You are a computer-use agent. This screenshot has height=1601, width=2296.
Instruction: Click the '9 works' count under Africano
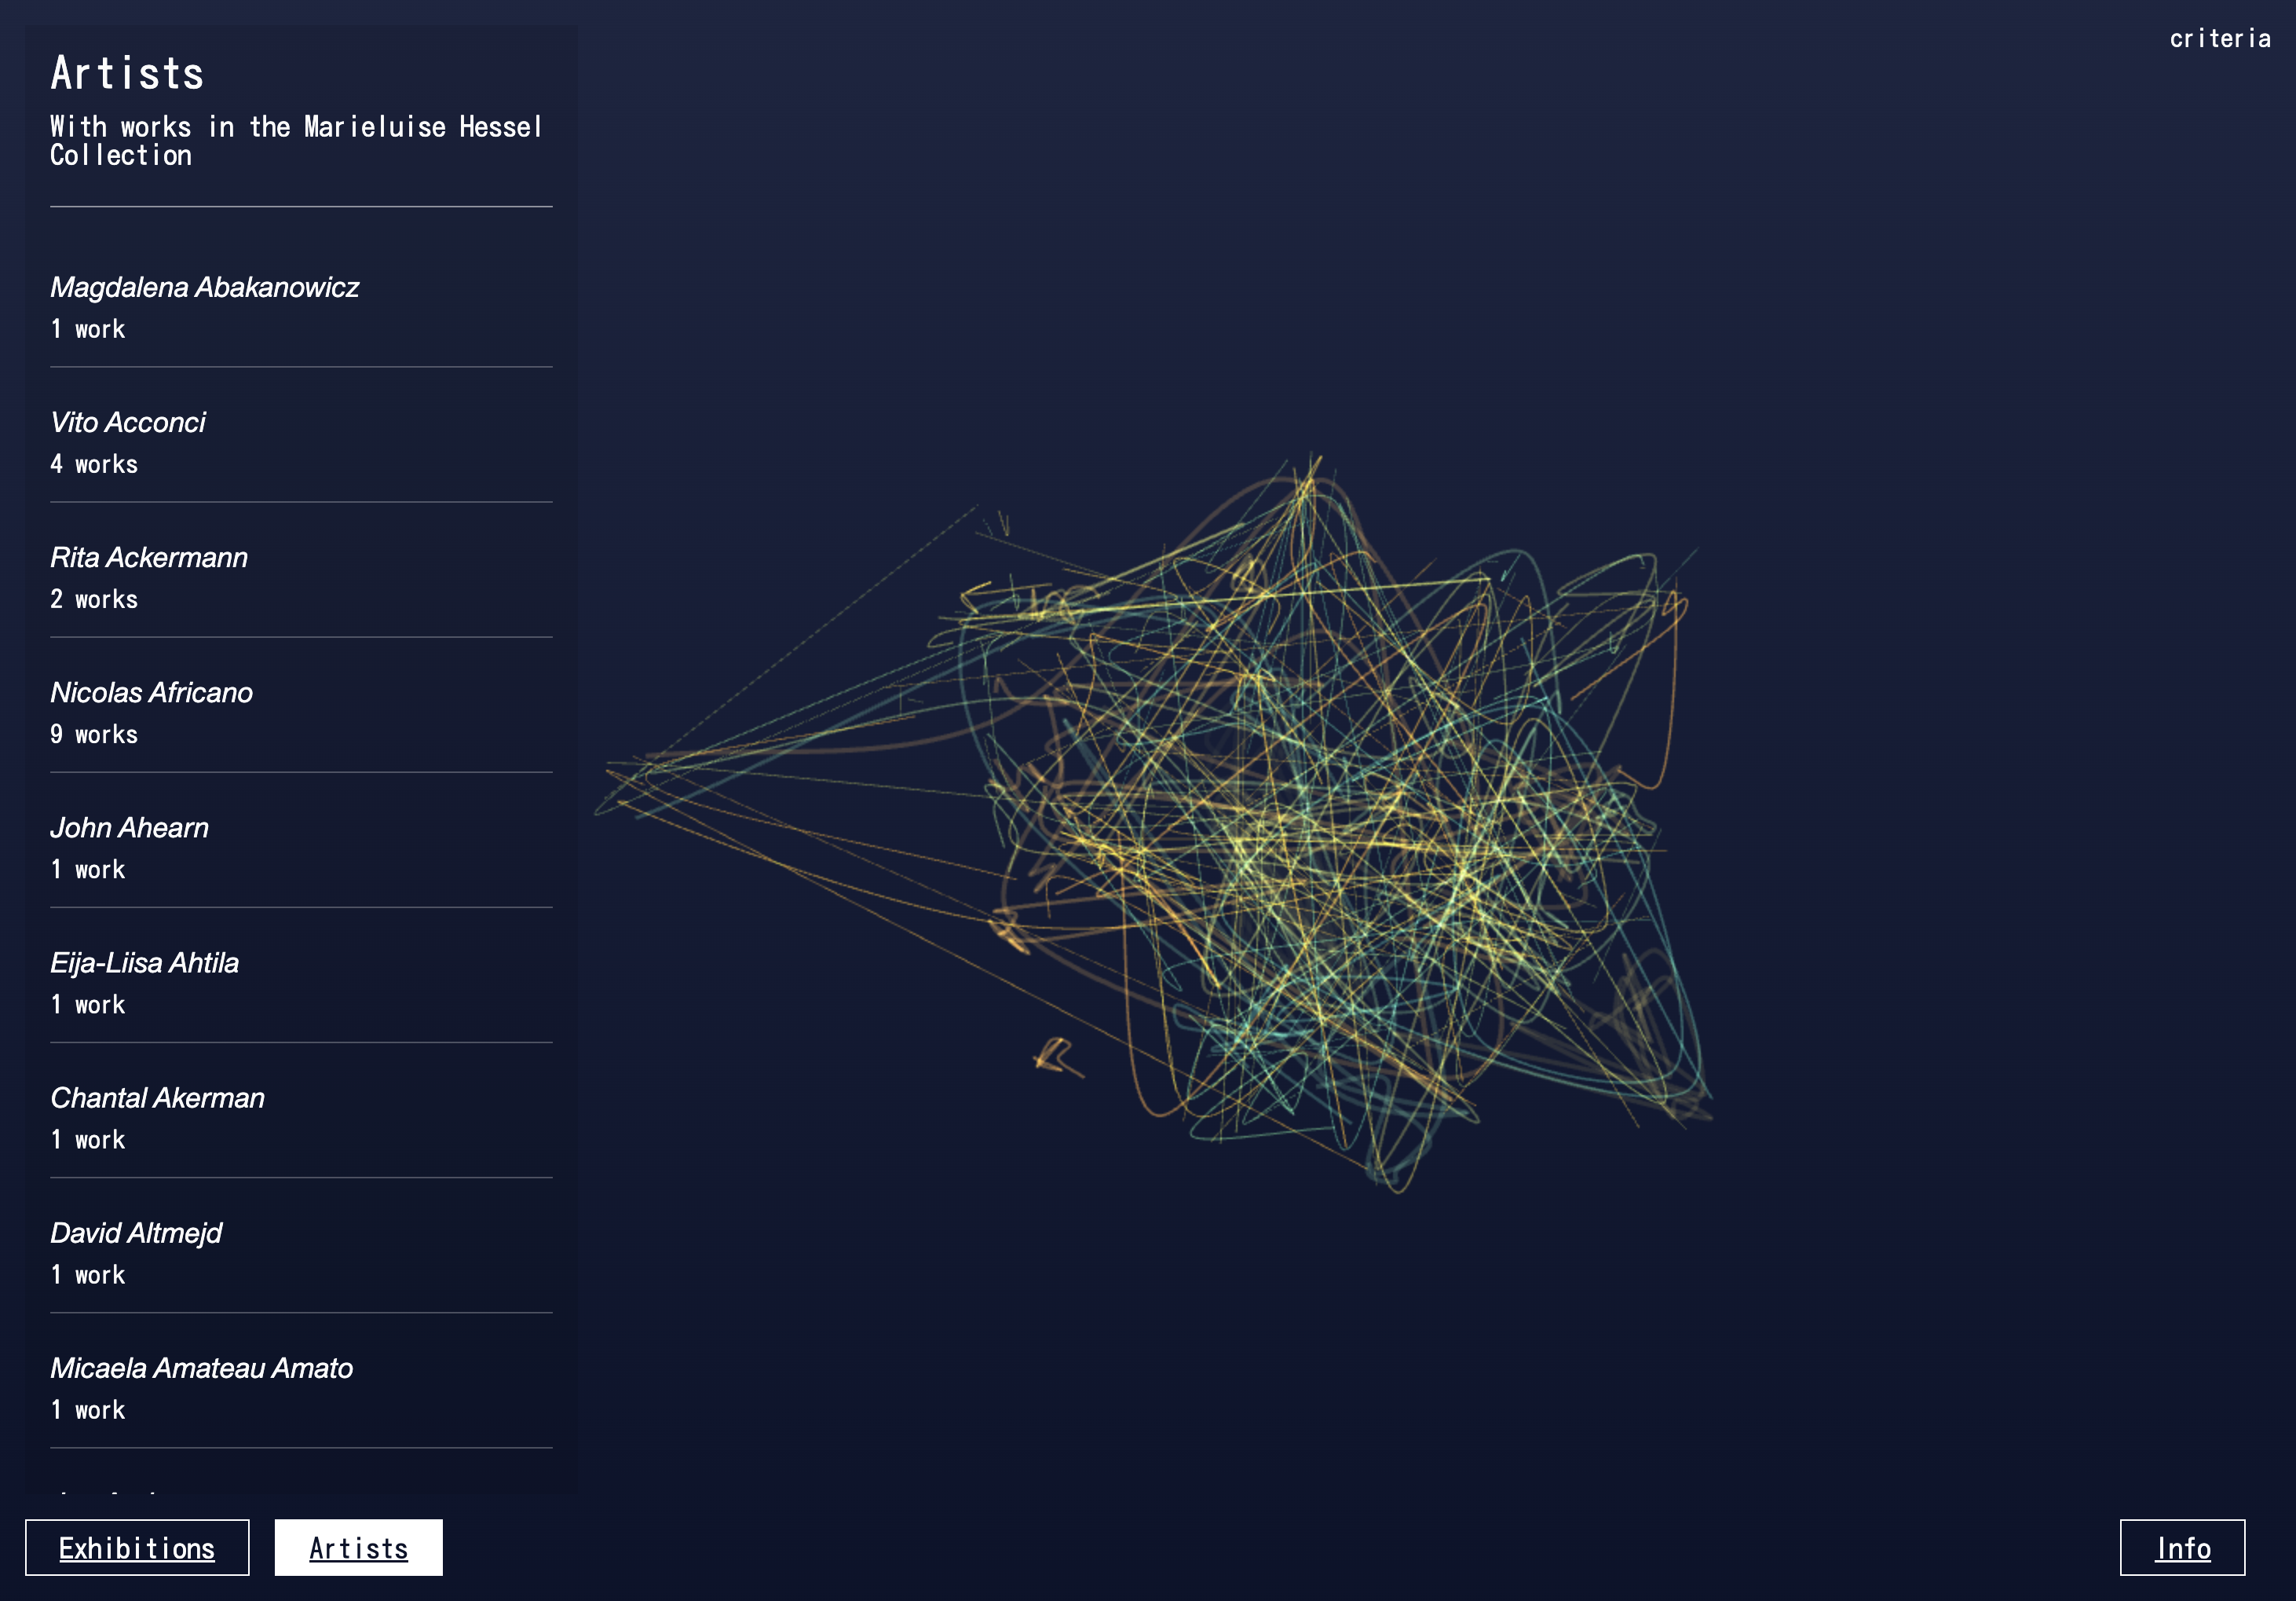pos(94,735)
